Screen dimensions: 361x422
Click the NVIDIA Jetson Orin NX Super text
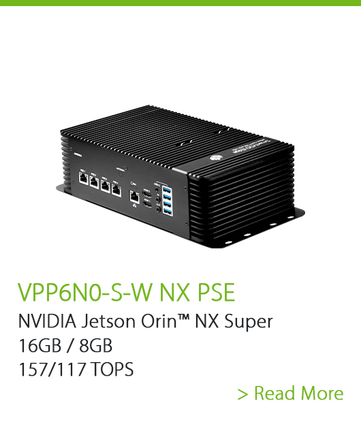pyautogui.click(x=146, y=321)
